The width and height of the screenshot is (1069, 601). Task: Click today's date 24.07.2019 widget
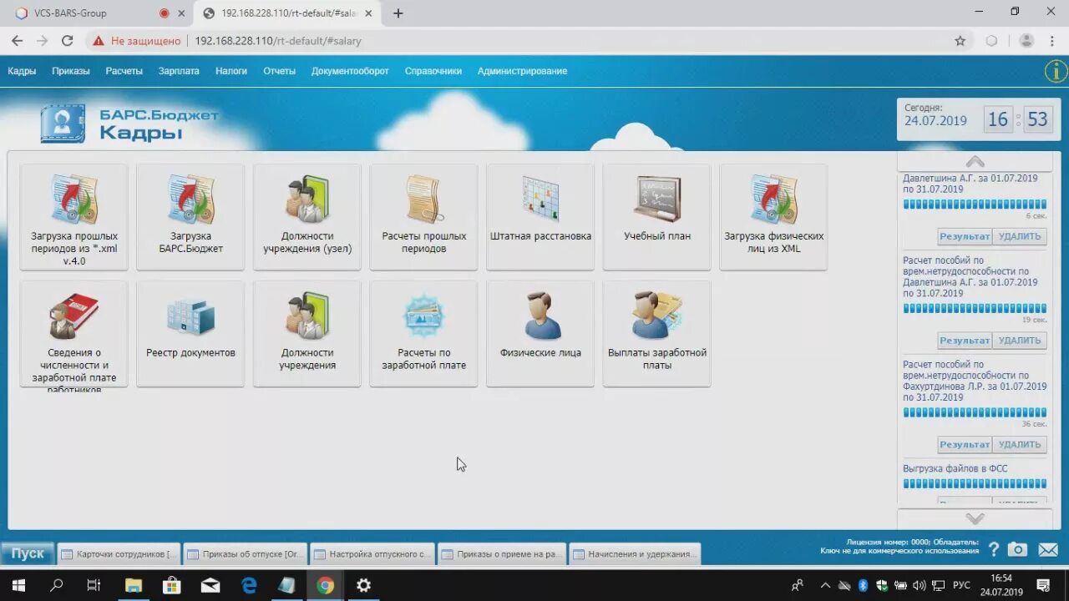click(935, 120)
